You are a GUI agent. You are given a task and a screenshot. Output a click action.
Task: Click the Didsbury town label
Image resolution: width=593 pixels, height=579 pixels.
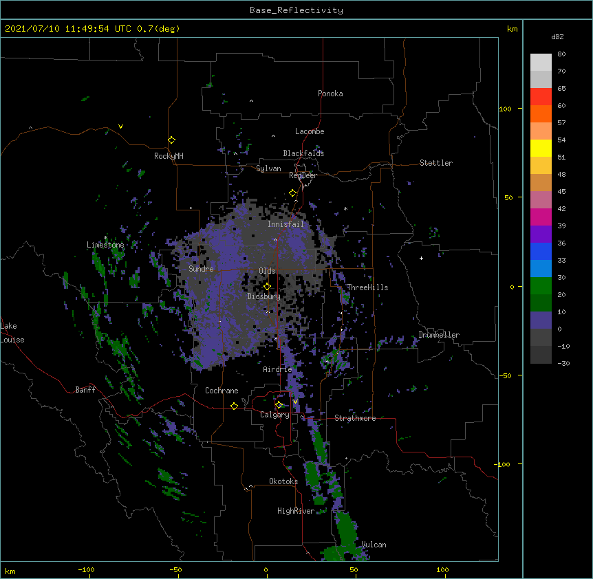point(264,296)
